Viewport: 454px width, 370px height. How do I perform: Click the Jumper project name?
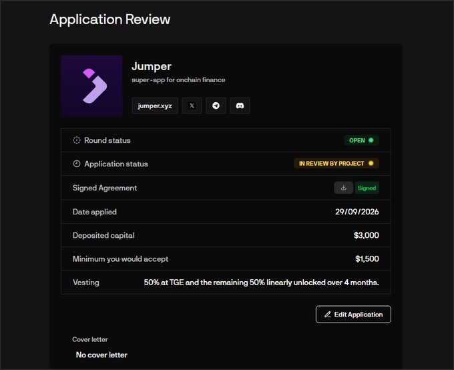152,66
